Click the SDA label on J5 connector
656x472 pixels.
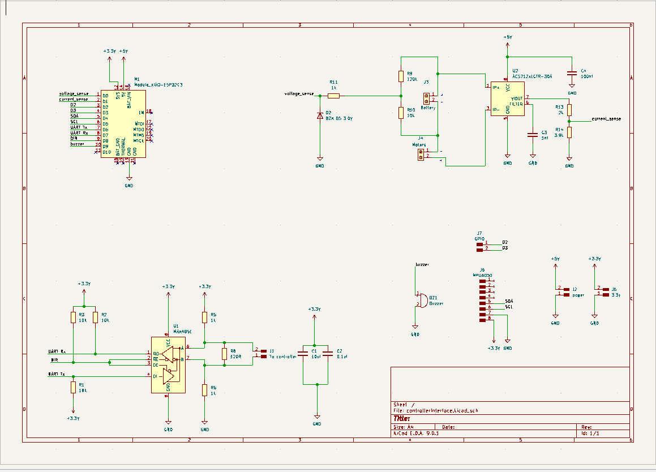click(x=509, y=301)
